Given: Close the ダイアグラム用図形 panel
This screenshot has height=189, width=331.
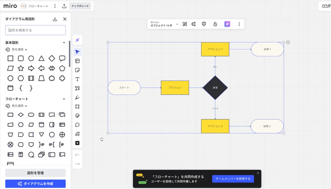Looking at the screenshot, I should 65,19.
